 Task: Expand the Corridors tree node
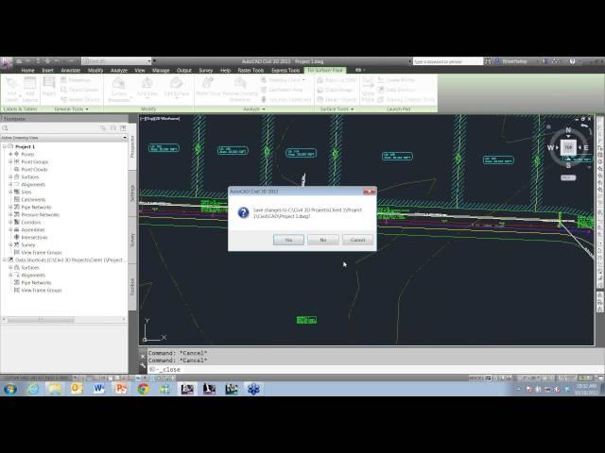pos(10,223)
